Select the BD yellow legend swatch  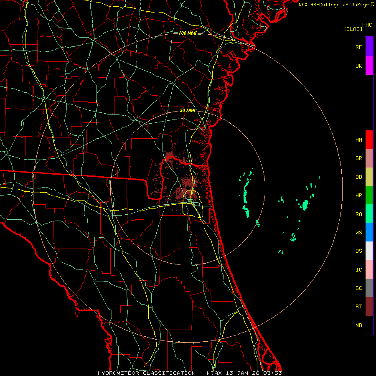pyautogui.click(x=369, y=177)
